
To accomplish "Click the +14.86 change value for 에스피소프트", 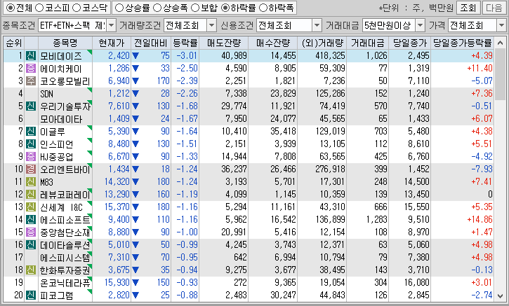I will tap(480, 220).
